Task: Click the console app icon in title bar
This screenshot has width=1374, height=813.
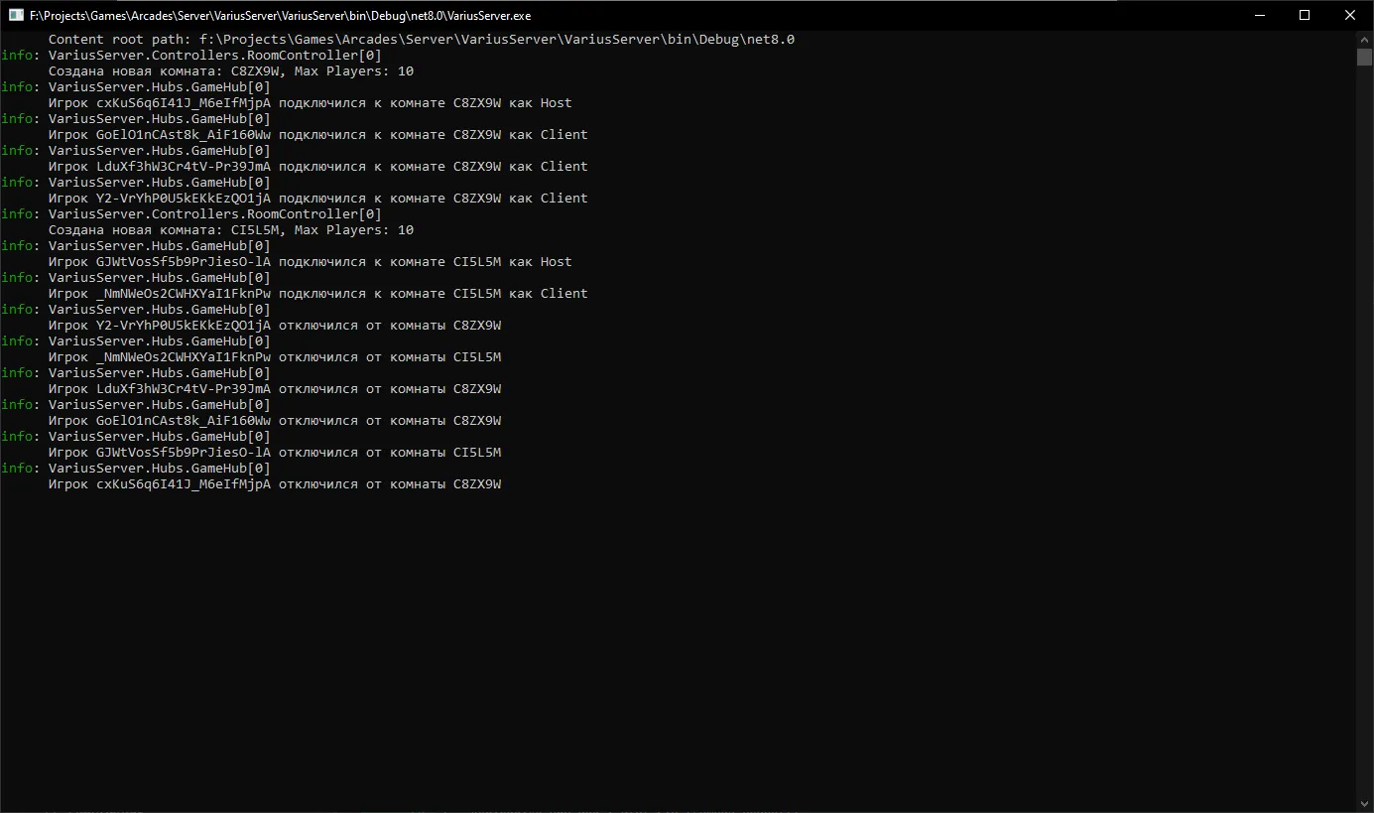Action: pyautogui.click(x=16, y=15)
